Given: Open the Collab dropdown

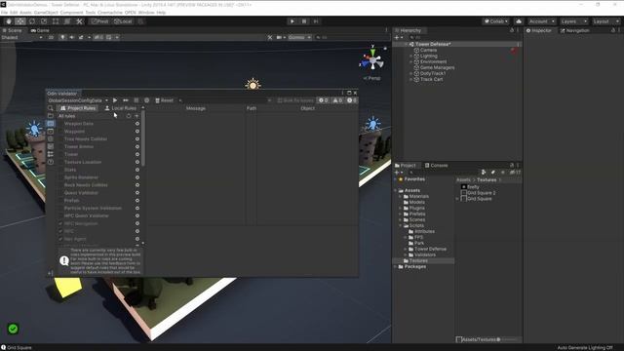Looking at the screenshot, I should point(496,21).
